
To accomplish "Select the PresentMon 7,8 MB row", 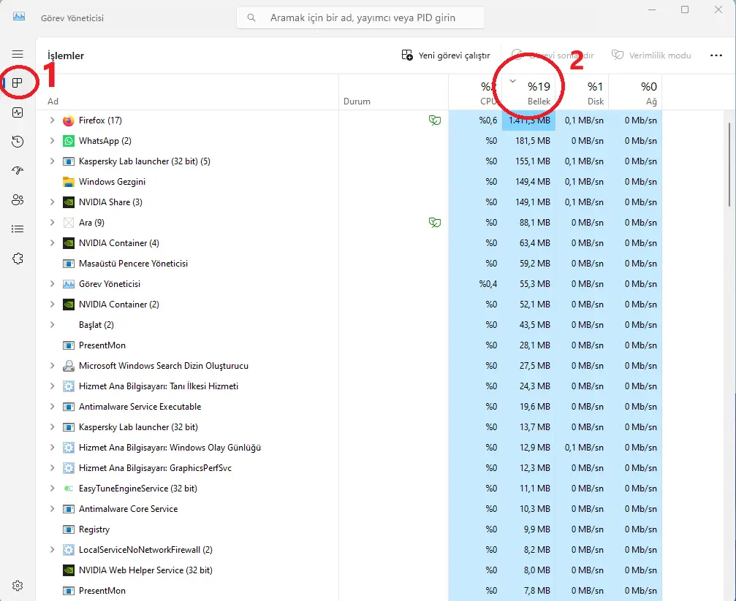I will (x=349, y=591).
